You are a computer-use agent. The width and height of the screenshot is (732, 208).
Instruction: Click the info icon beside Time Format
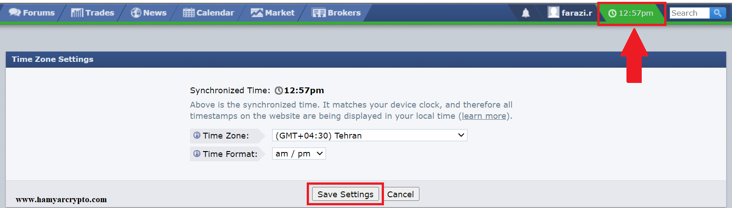click(x=197, y=154)
